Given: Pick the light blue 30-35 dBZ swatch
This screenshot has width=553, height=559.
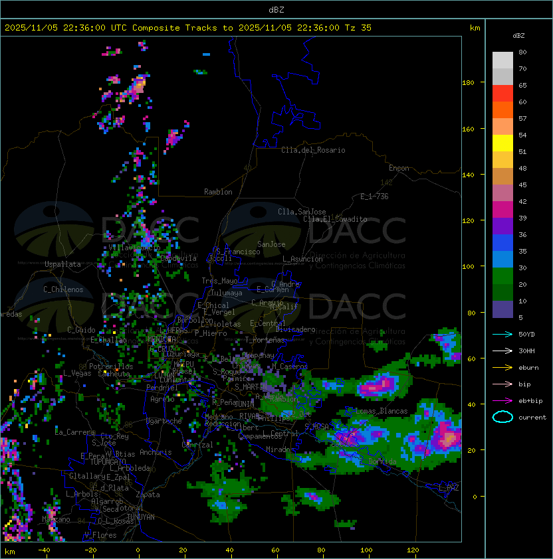Looking at the screenshot, I should click(x=502, y=259).
